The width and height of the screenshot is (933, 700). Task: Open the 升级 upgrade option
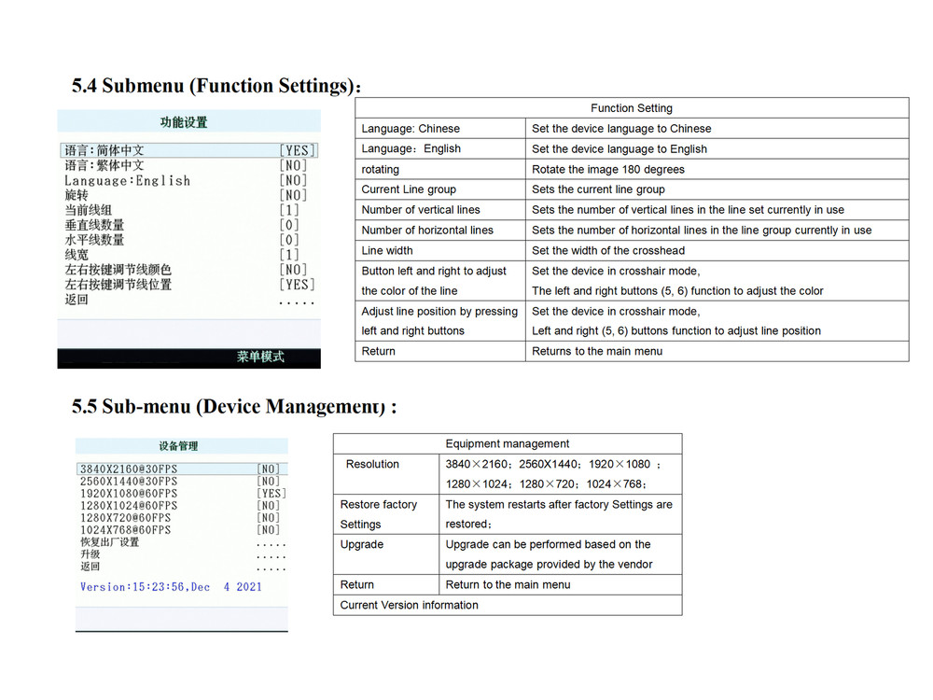pyautogui.click(x=90, y=554)
